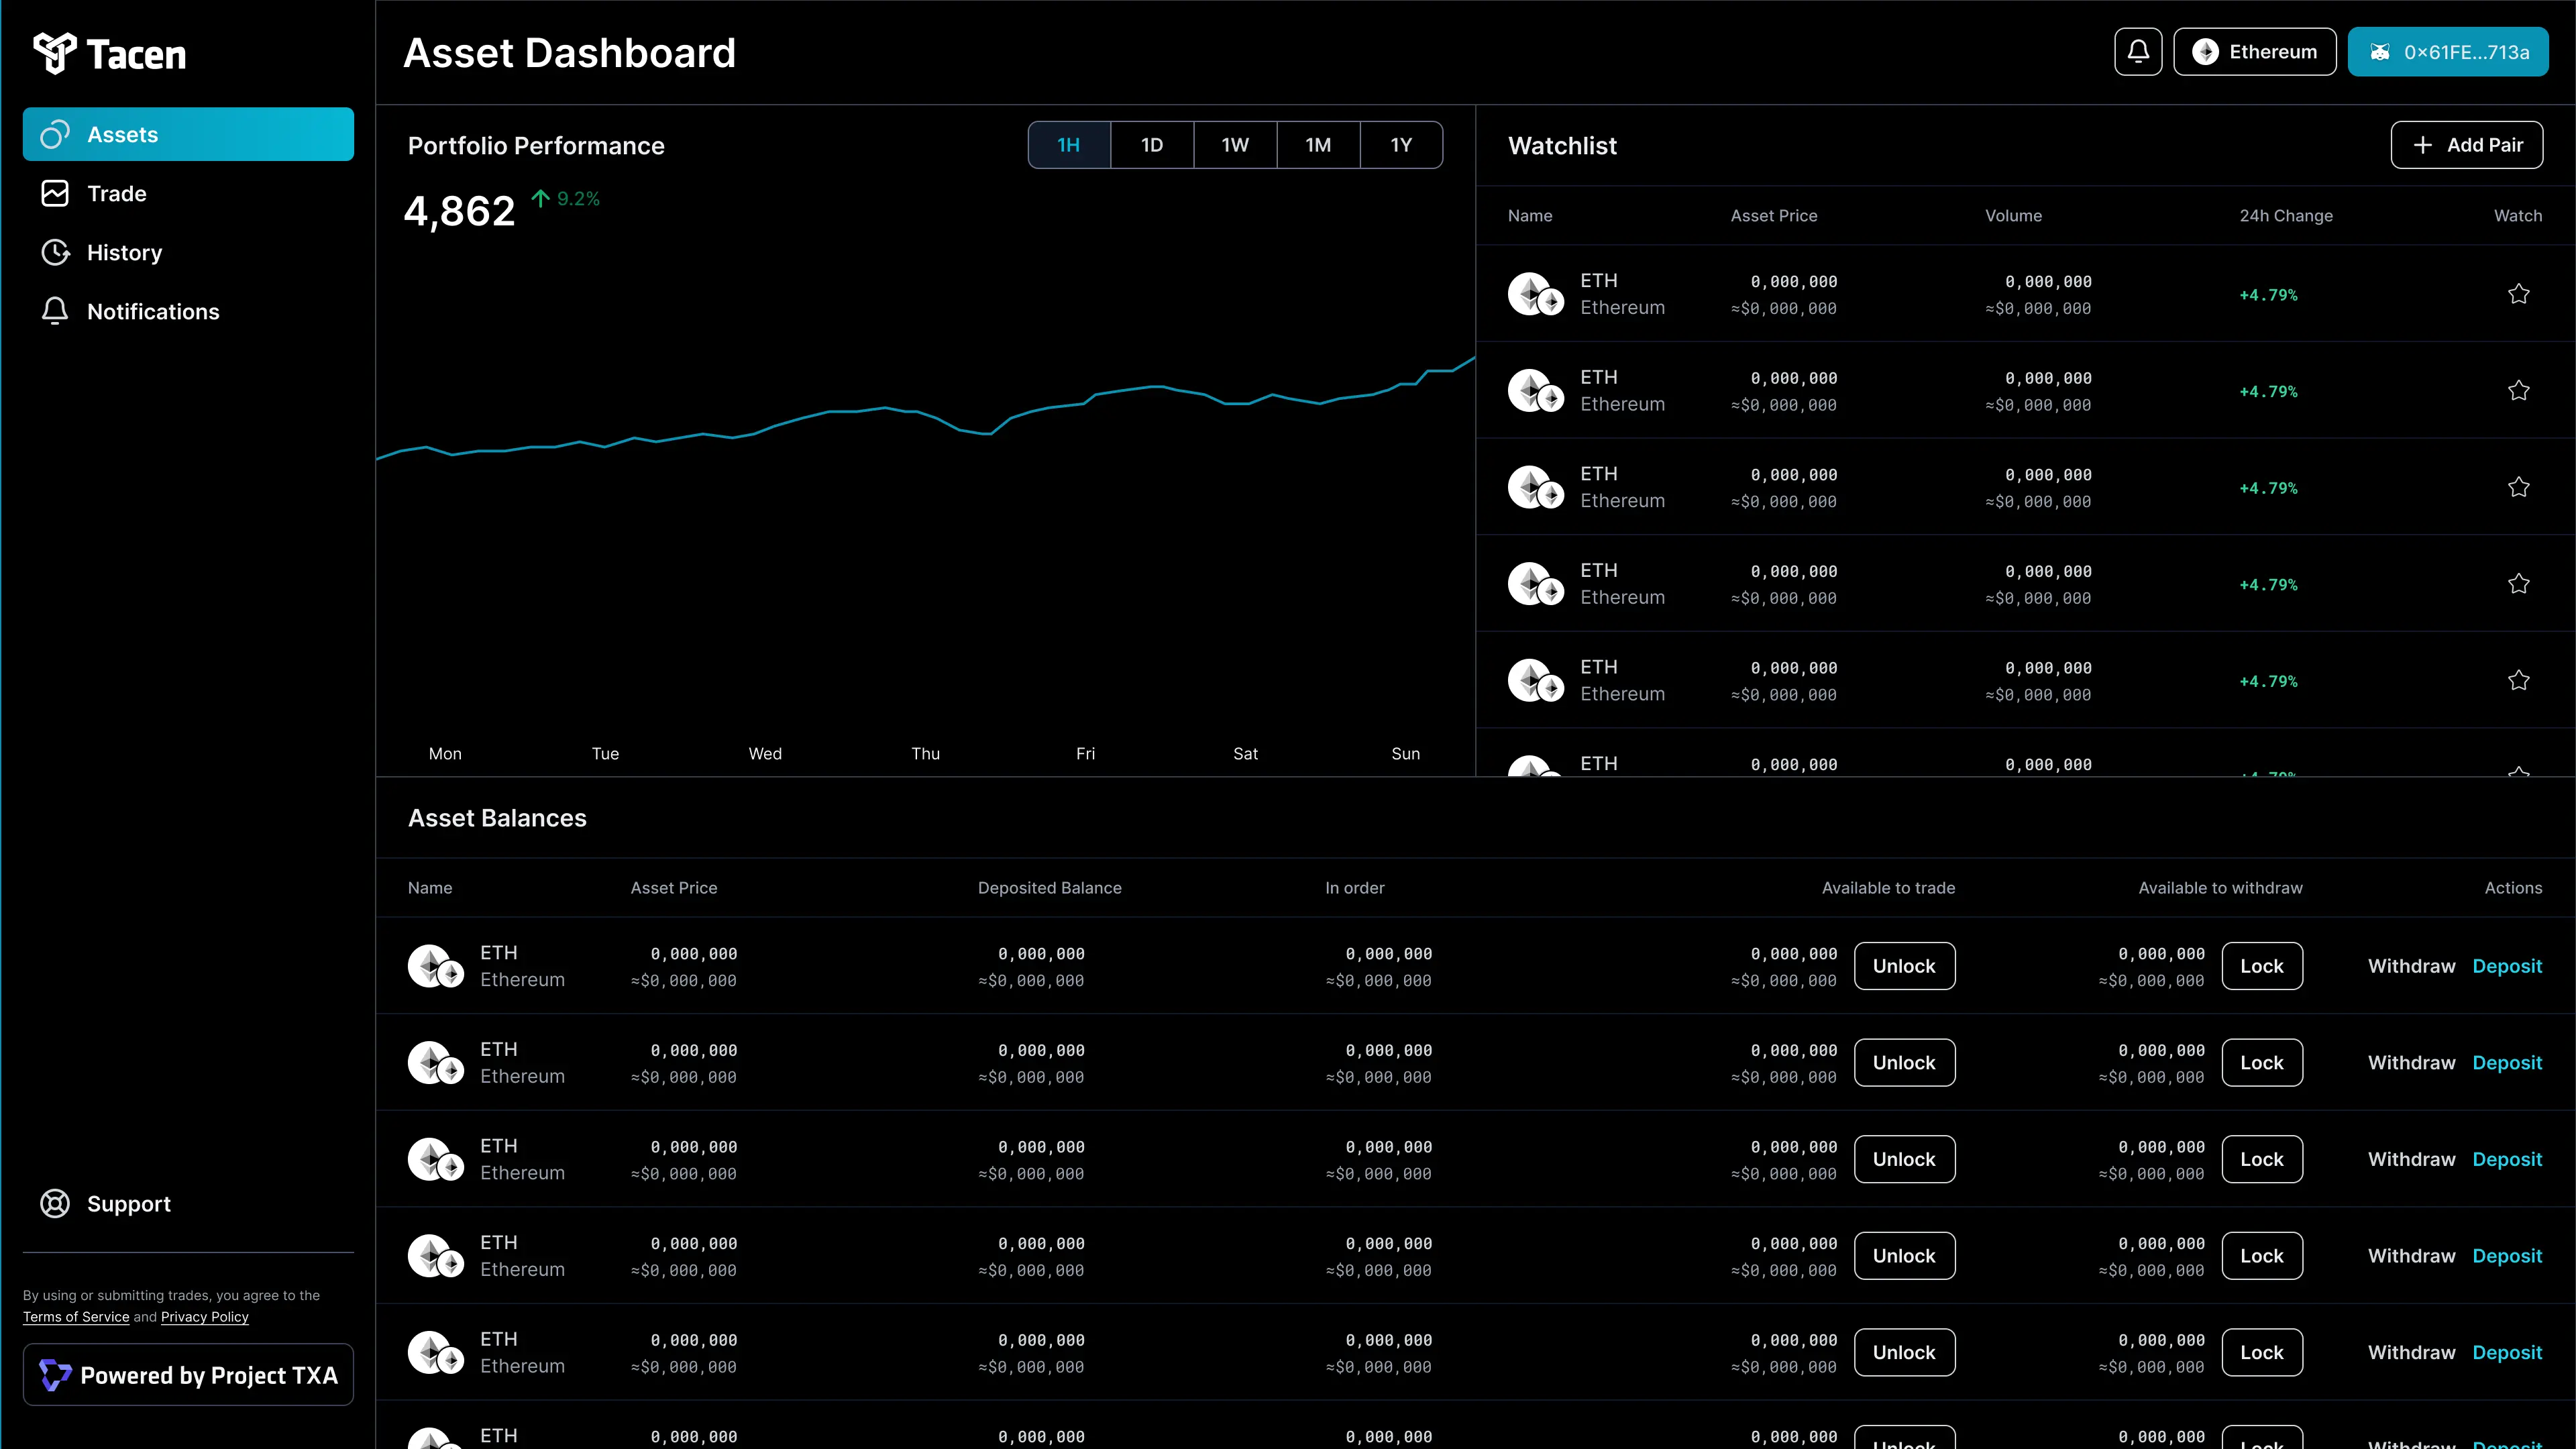Open Support from the sidebar

(x=128, y=1204)
